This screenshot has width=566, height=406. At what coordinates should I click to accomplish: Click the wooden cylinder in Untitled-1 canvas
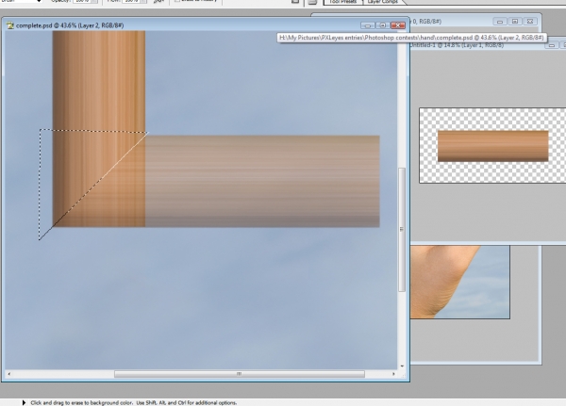point(492,146)
